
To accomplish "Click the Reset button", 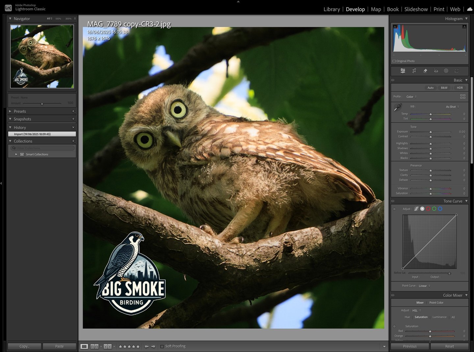I will [x=450, y=346].
